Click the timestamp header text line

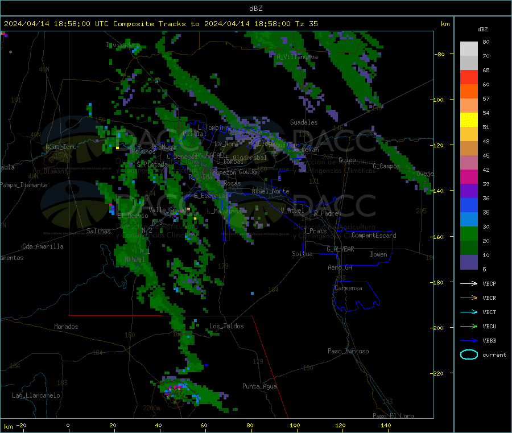[160, 24]
